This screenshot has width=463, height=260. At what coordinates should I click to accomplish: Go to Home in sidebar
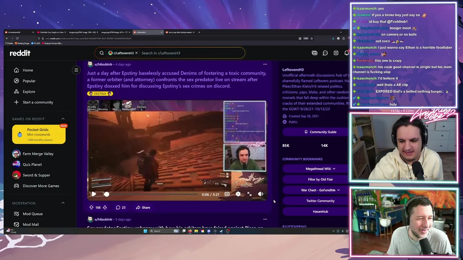[28, 70]
